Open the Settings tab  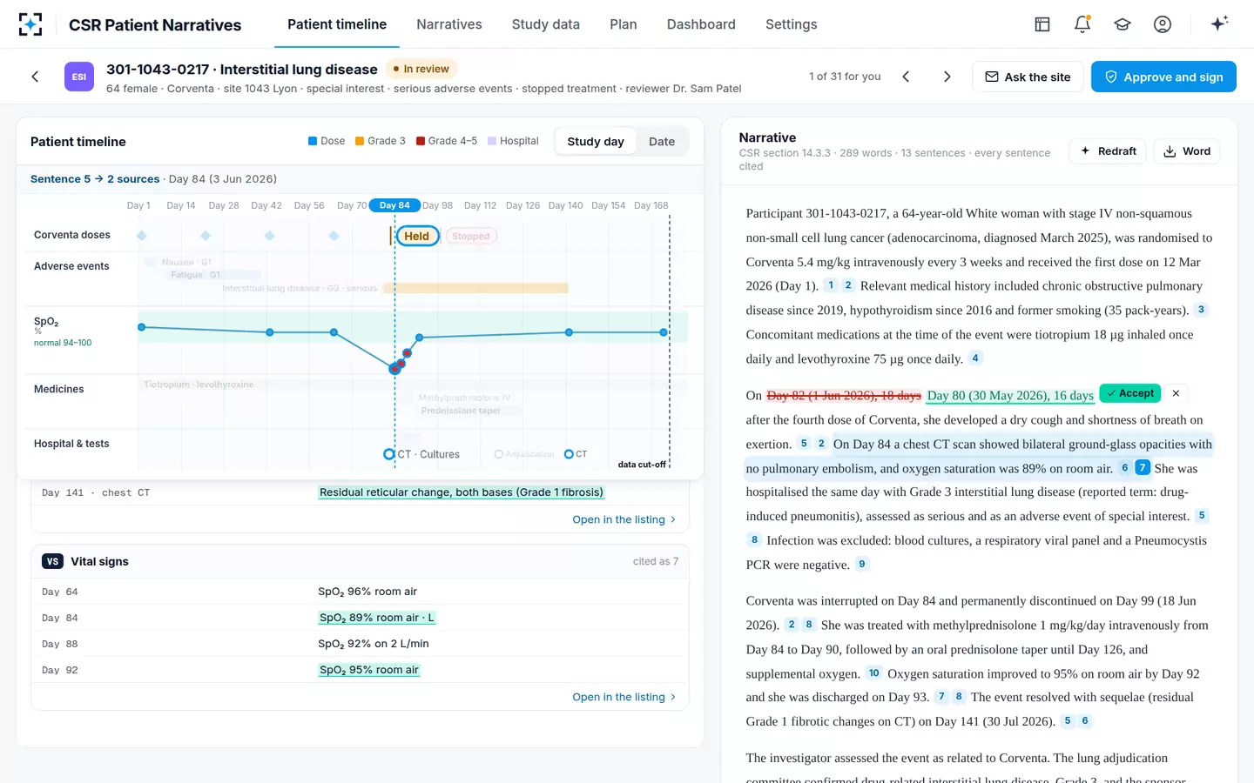pyautogui.click(x=792, y=24)
